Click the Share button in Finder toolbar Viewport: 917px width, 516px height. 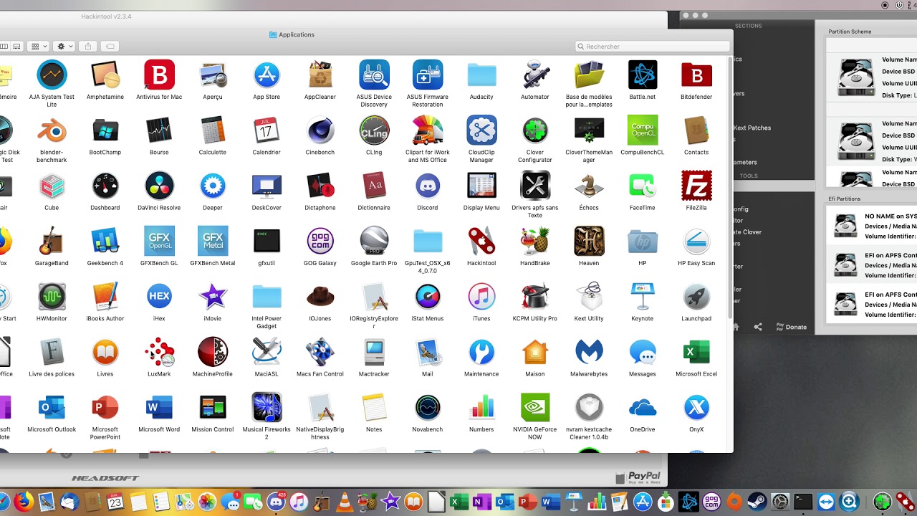click(x=88, y=46)
